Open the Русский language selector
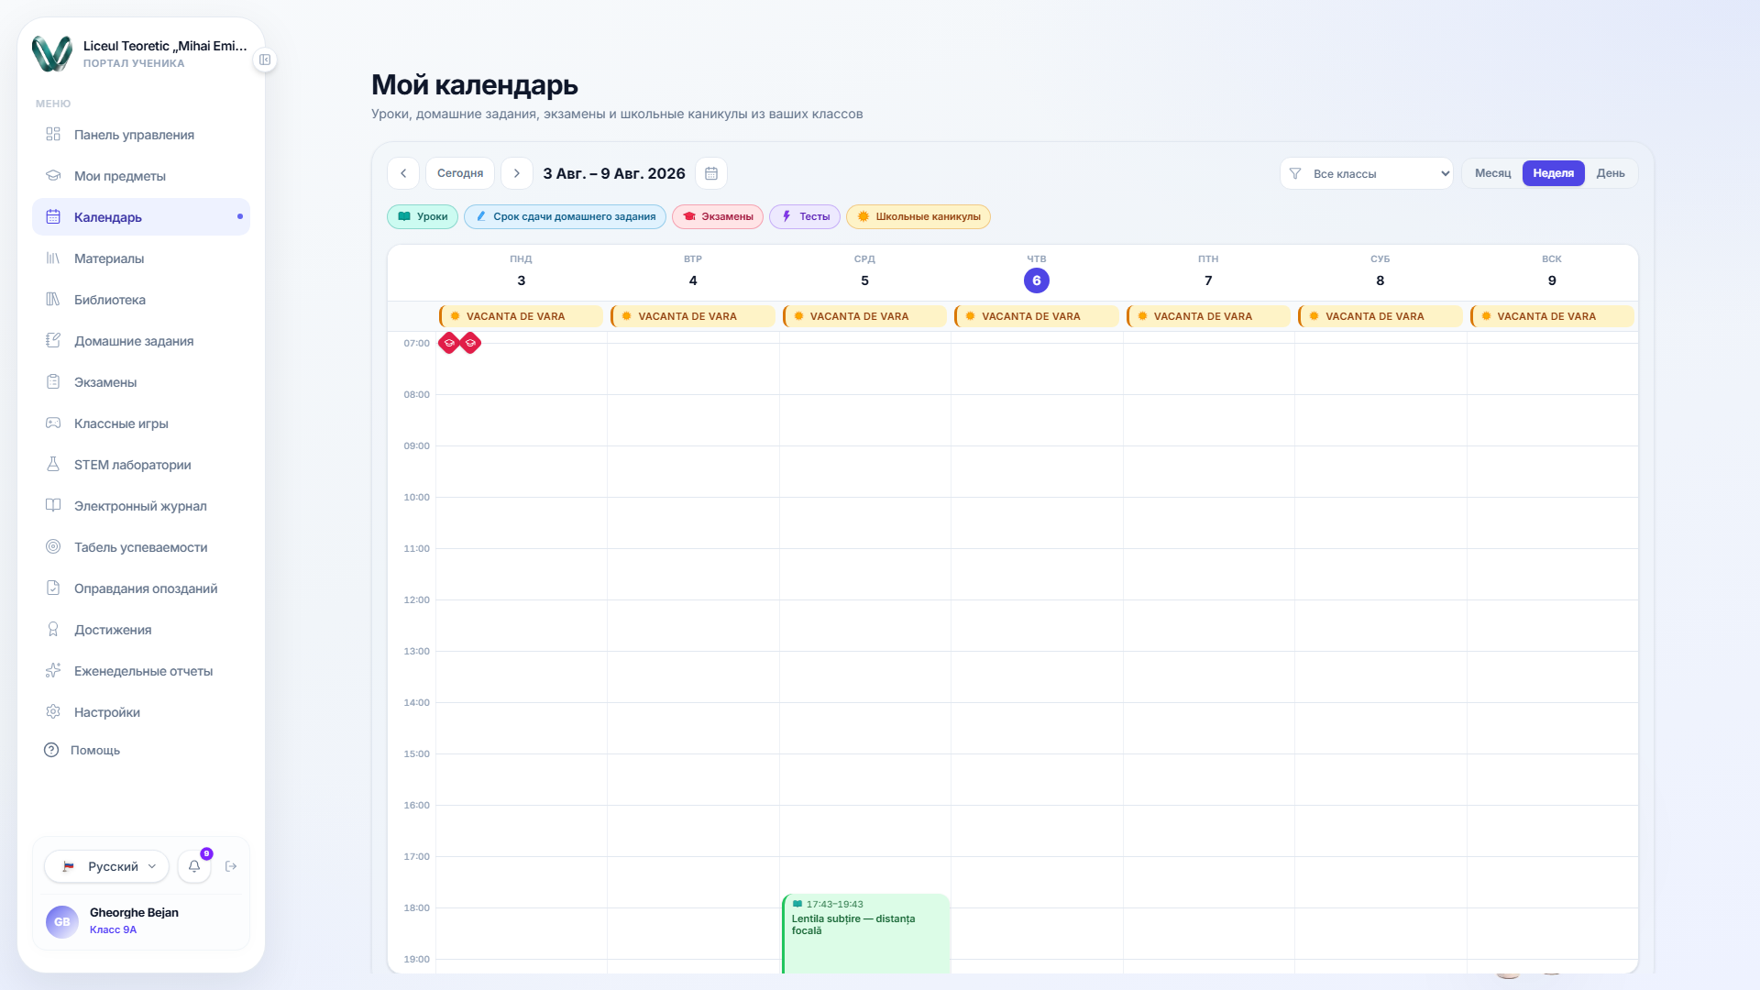The image size is (1760, 990). pos(106,866)
